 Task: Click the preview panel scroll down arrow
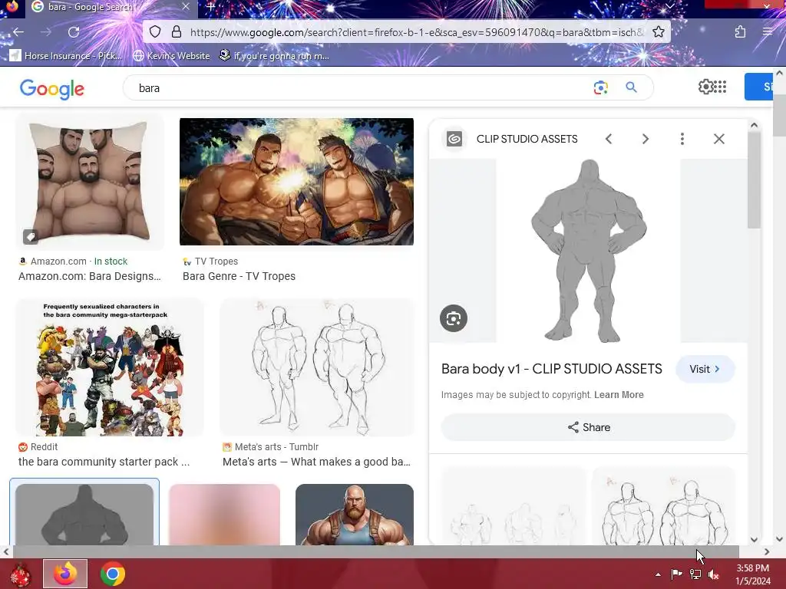click(x=754, y=540)
